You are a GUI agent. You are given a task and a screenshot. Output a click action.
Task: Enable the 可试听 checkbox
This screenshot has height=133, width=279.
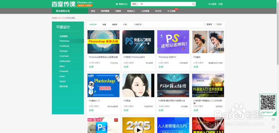[x=215, y=24]
